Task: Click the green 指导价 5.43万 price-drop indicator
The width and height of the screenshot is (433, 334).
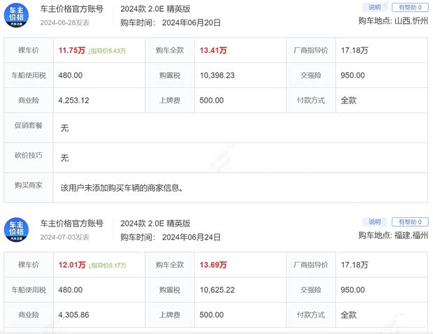Action: pyautogui.click(x=107, y=51)
